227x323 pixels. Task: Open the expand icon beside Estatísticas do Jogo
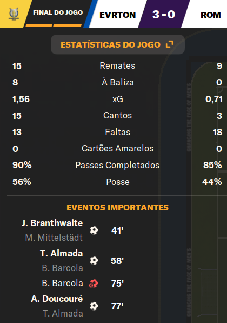169,44
